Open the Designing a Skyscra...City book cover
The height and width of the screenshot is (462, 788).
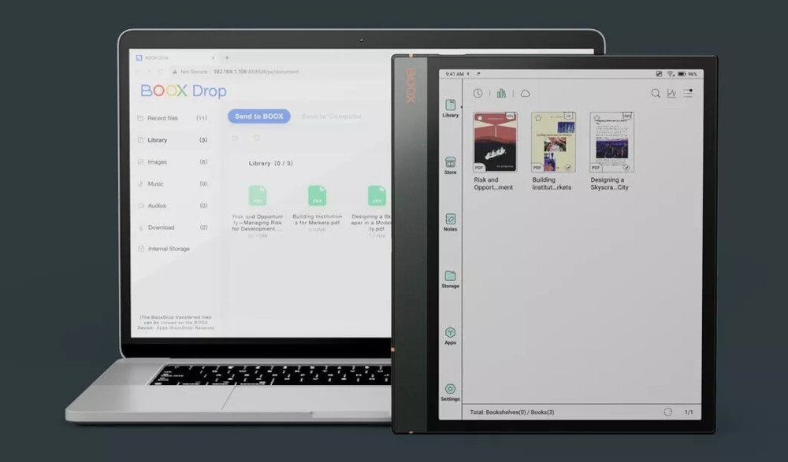611,142
